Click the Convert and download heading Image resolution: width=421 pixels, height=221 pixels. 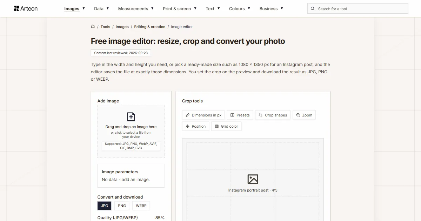pos(120,197)
